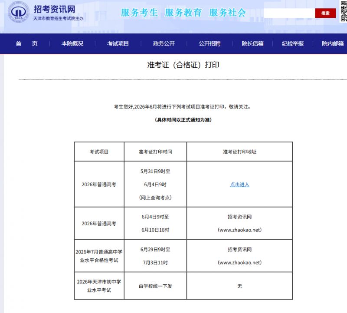Select the 准考证打印时间 column header
Screen dimensions: 347x313
pos(155,152)
